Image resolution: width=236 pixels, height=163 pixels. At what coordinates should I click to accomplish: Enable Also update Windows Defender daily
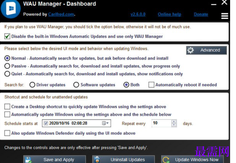click(7, 133)
